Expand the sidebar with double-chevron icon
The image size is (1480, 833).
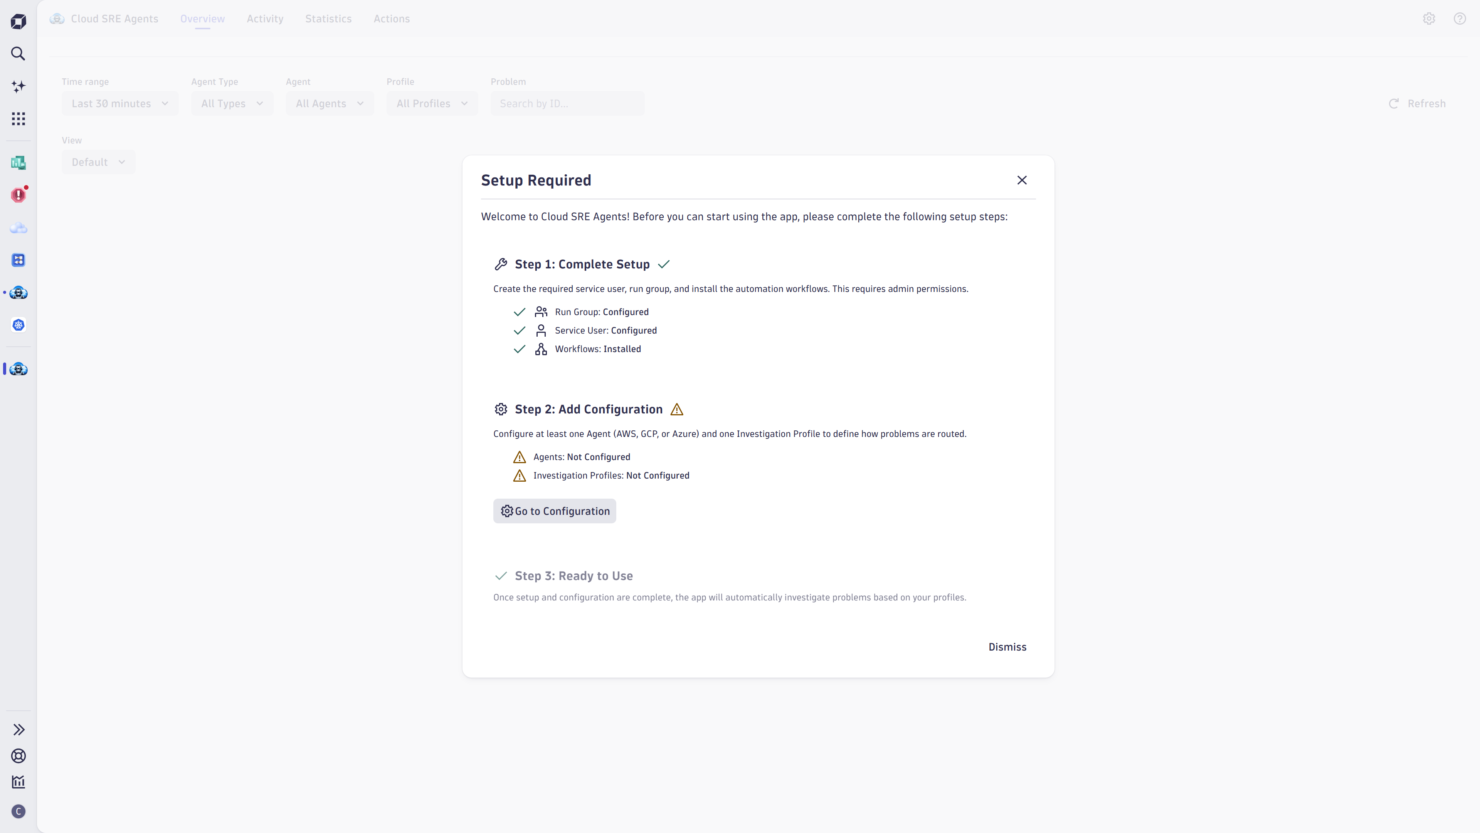click(18, 730)
